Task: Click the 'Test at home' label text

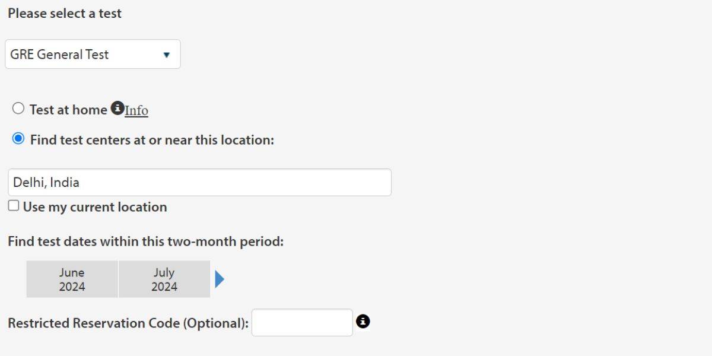Action: click(68, 110)
